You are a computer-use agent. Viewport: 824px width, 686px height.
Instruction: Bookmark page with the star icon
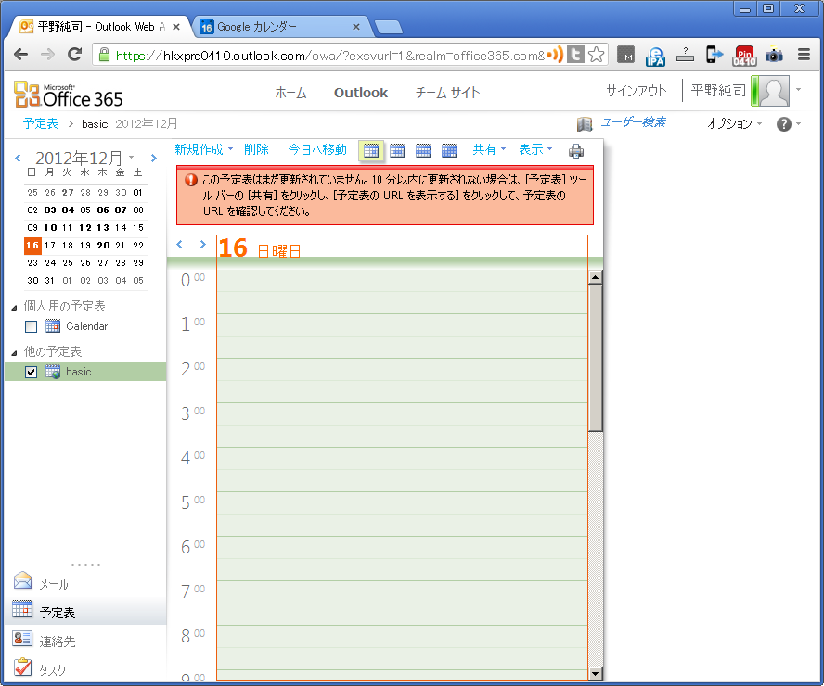tap(597, 55)
